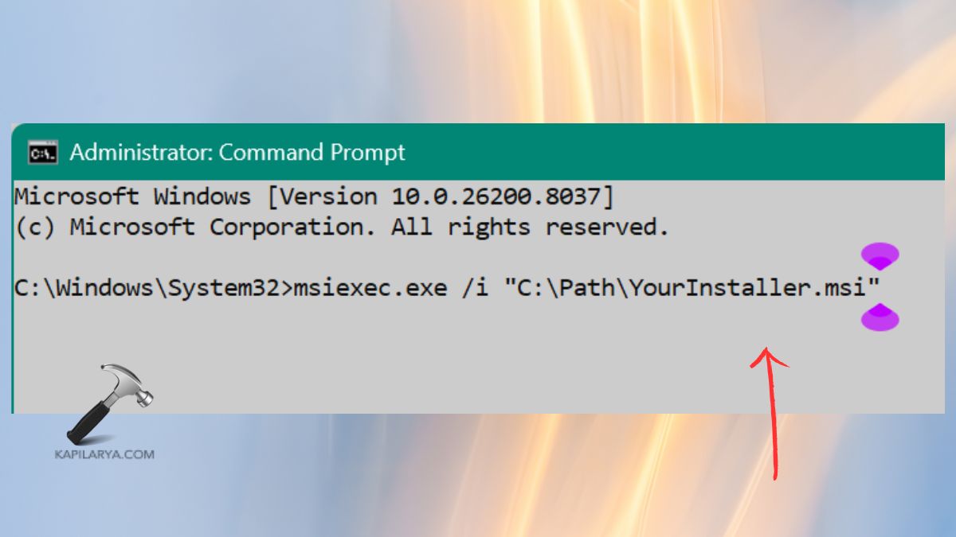Viewport: 956px width, 537px height.
Task: Click the arrowhead of the red arrow
Action: coord(769,354)
